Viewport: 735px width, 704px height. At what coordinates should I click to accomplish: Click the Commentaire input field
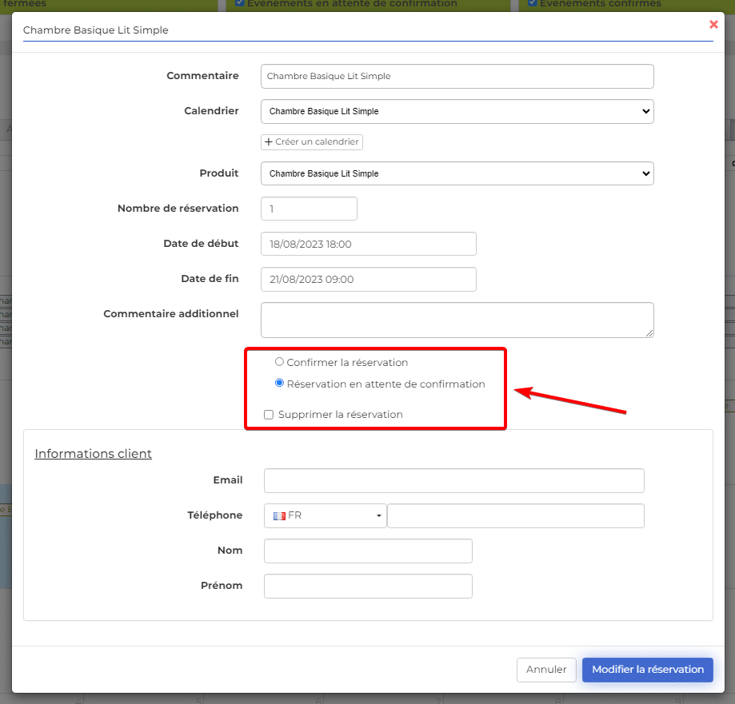(x=457, y=77)
